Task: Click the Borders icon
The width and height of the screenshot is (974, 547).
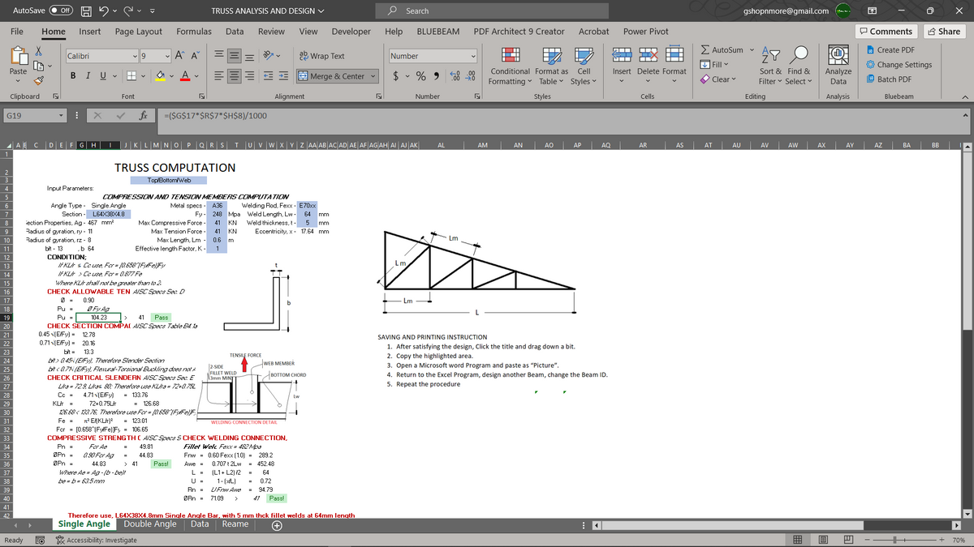Action: pos(131,77)
